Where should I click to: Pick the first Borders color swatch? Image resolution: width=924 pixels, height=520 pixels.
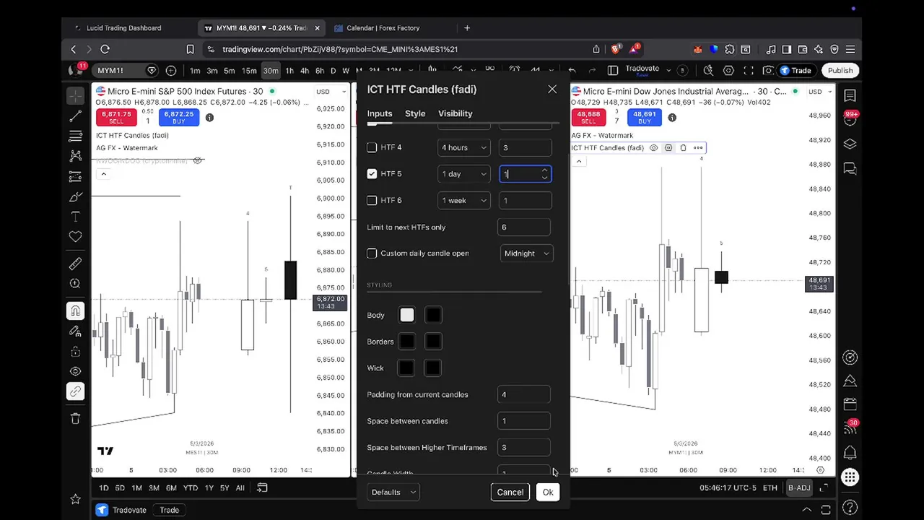407,342
